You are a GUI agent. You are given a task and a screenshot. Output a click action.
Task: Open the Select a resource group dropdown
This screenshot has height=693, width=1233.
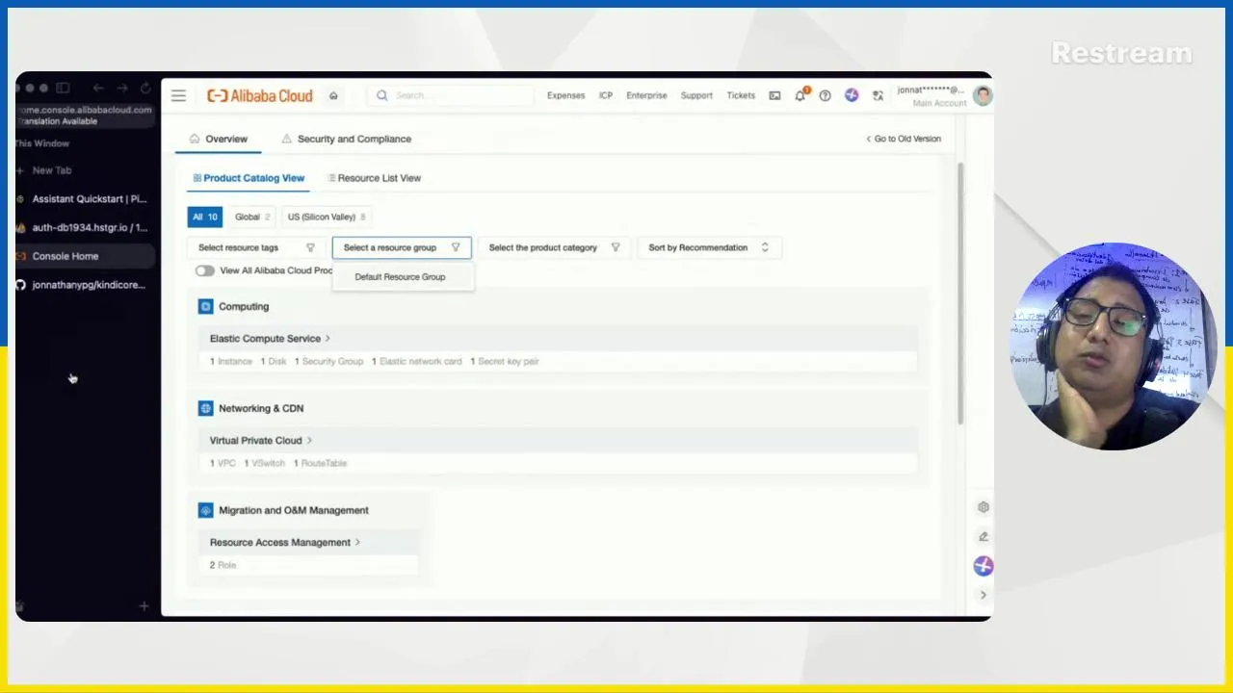[402, 247]
